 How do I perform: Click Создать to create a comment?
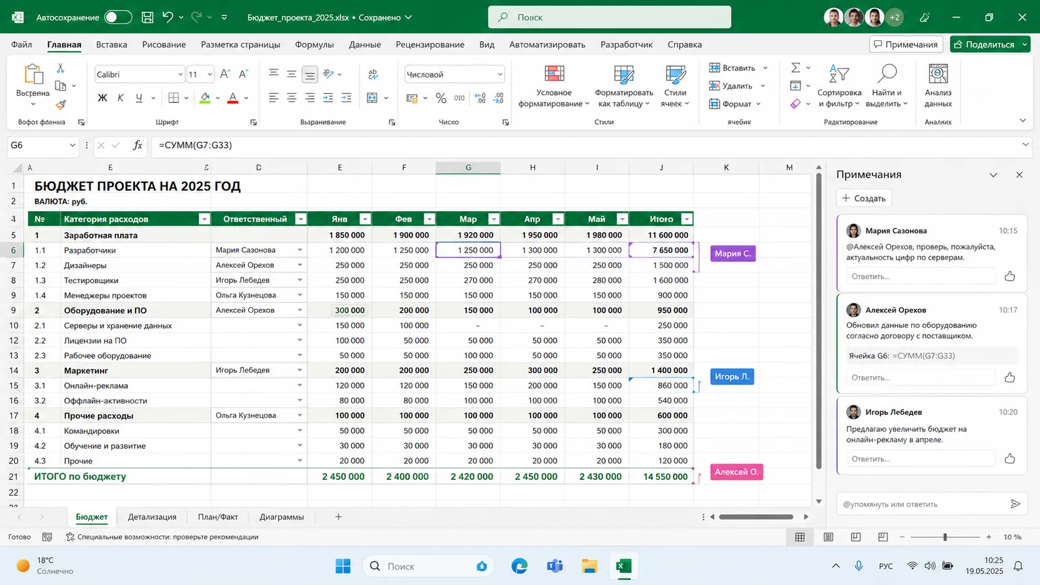pos(863,198)
